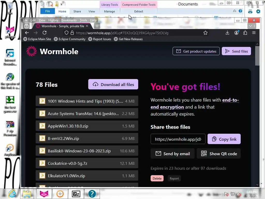Select Acute Systems TransMac 14.6 file
This screenshot has height=199, width=265.
87,113
